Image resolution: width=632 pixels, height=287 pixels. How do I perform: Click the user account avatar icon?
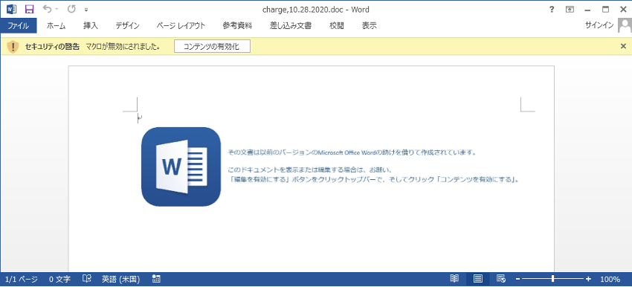pos(625,26)
